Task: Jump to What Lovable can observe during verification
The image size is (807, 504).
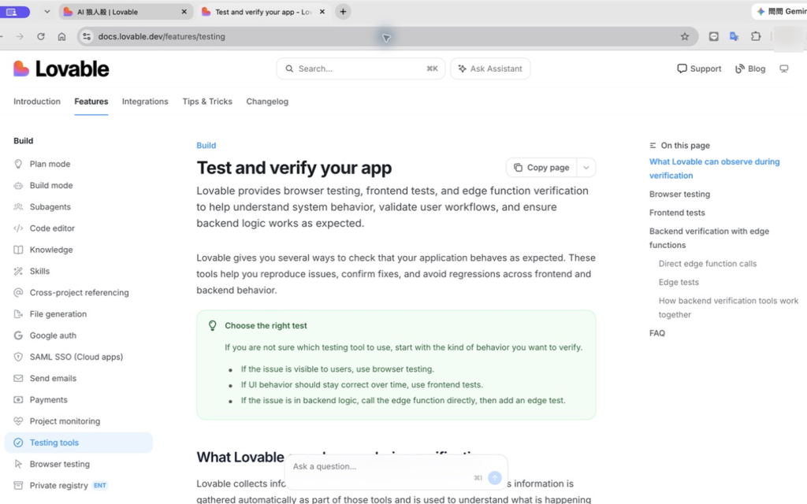Action: pos(714,169)
